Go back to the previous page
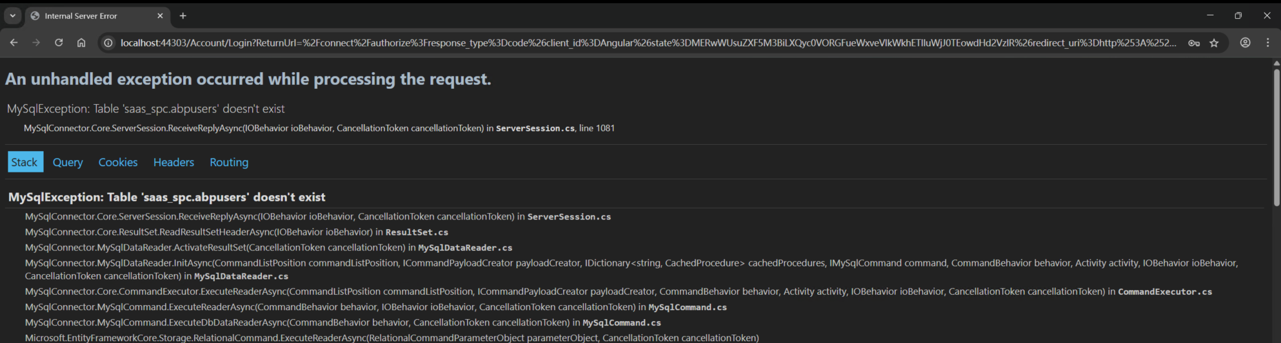This screenshot has width=1281, height=343. 14,42
